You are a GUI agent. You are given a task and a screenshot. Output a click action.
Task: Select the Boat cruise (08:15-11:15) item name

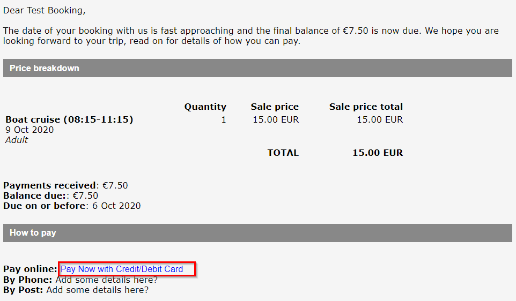(69, 119)
